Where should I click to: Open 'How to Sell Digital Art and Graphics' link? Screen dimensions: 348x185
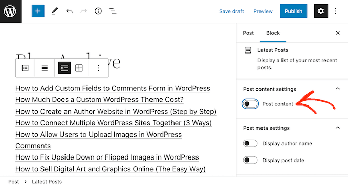point(111,169)
